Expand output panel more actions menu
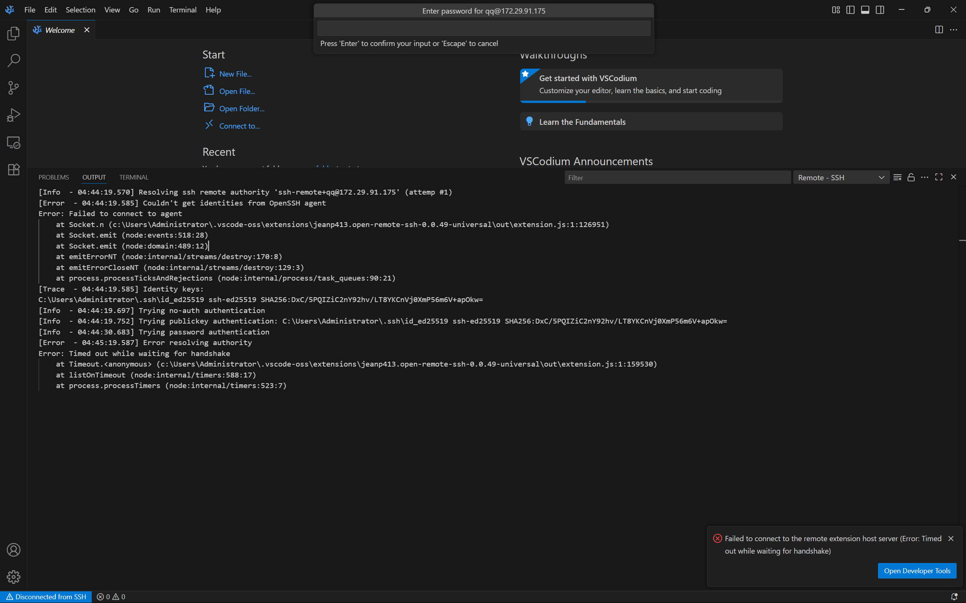Screen dimensions: 966x603 924,178
